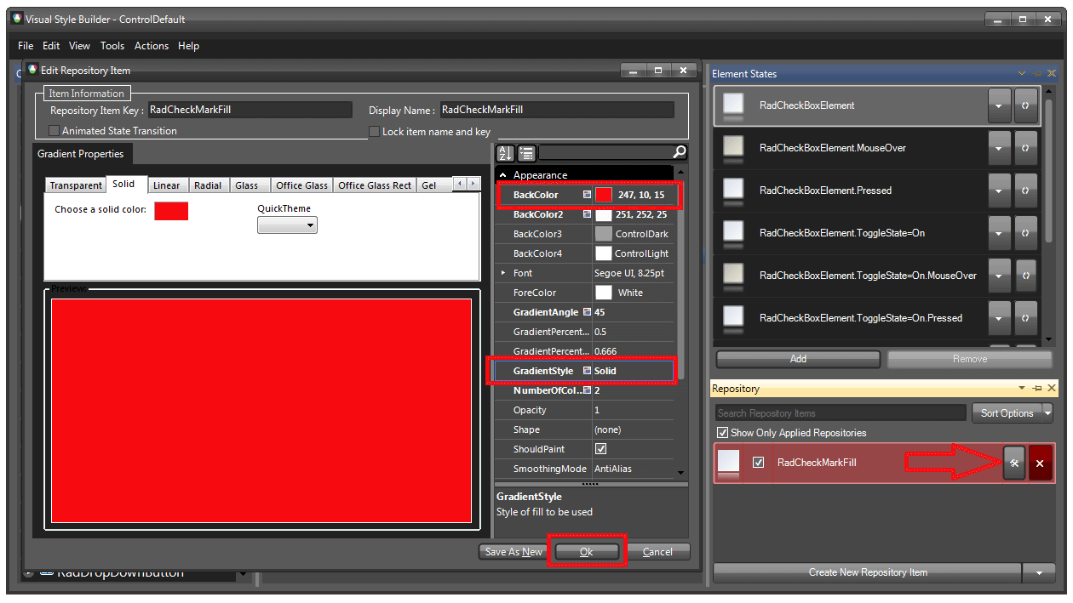This screenshot has width=1073, height=603.
Task: Check the Lock item name and key box
Action: (x=374, y=131)
